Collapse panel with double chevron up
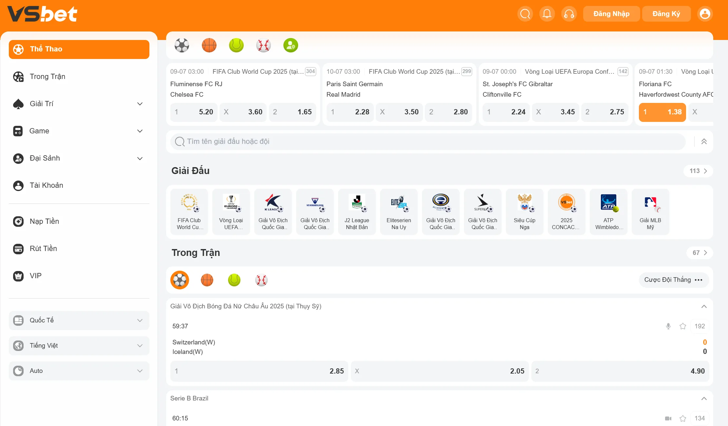The image size is (728, 426). coord(704,141)
